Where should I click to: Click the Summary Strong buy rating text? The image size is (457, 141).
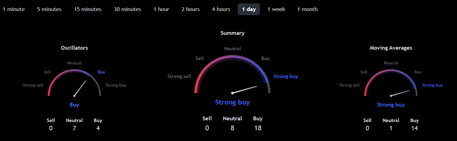click(x=232, y=102)
